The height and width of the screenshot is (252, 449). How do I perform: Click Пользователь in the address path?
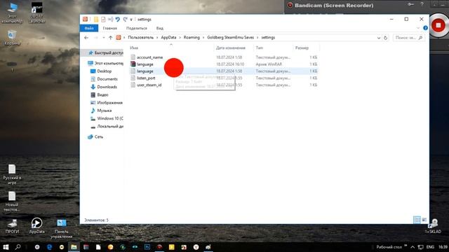click(140, 37)
